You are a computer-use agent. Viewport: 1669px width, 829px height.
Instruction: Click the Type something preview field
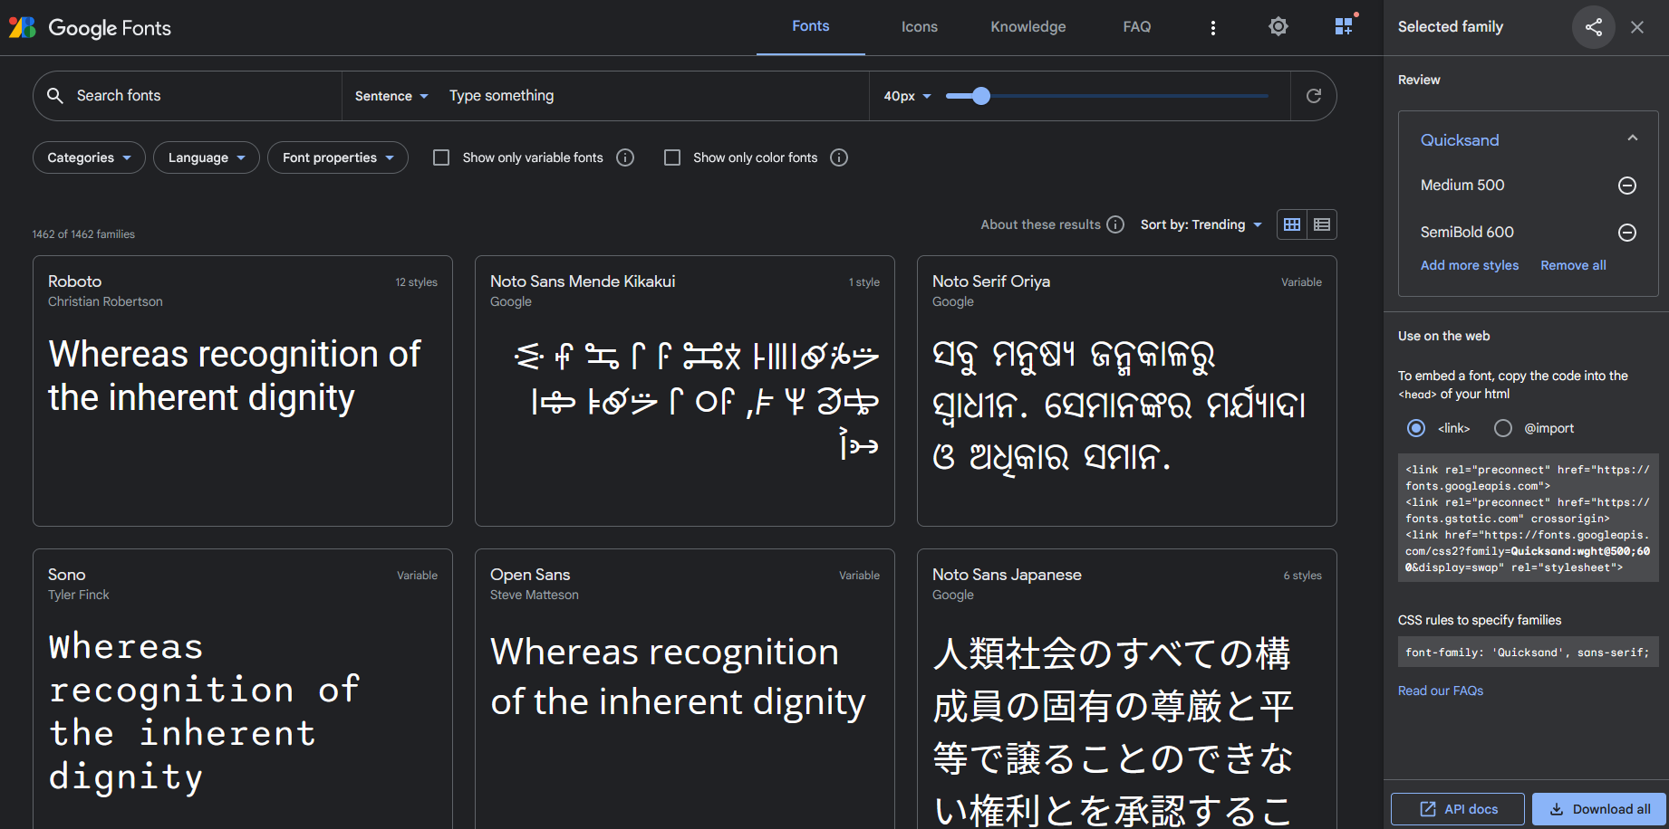(652, 96)
